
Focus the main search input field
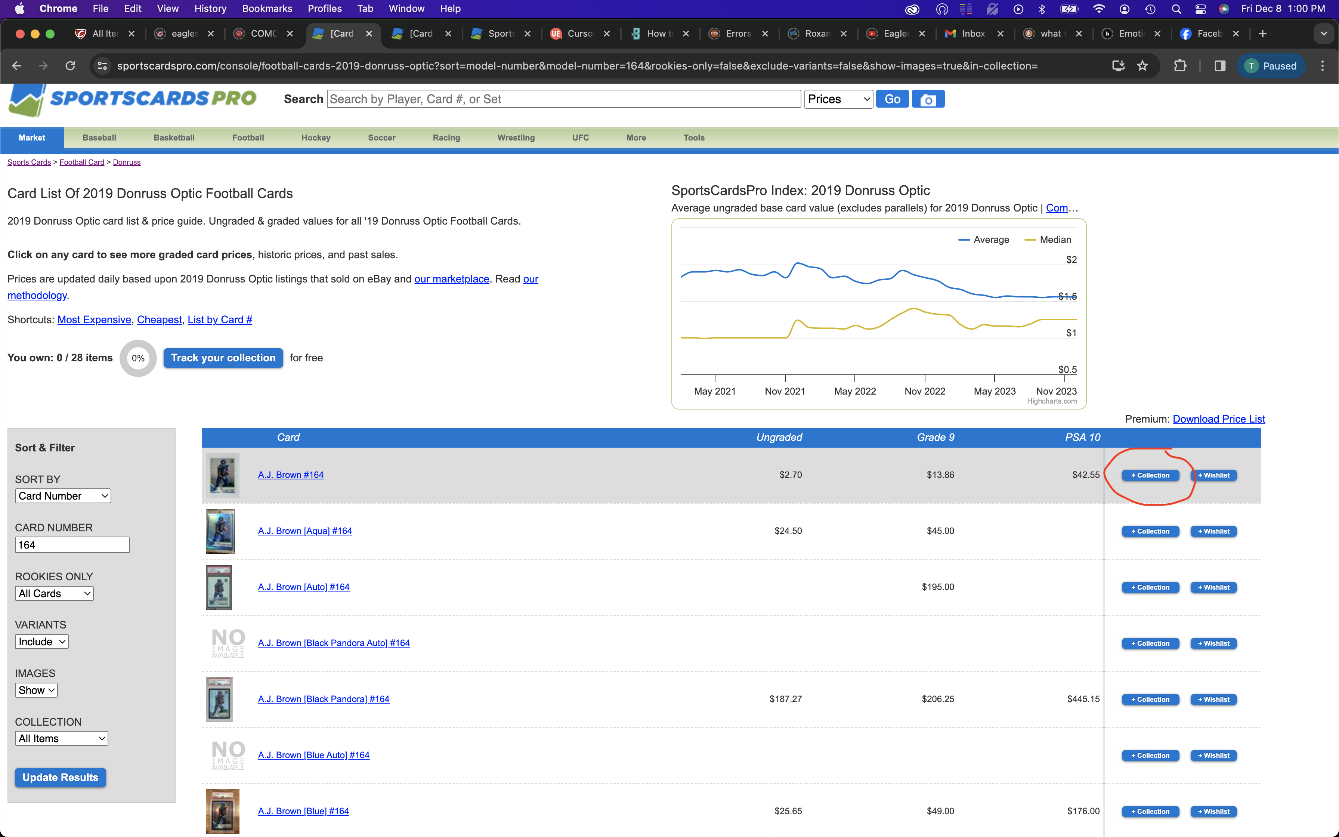pyautogui.click(x=564, y=99)
